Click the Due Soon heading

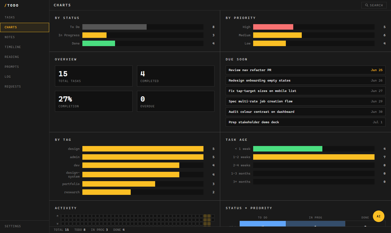236,59
